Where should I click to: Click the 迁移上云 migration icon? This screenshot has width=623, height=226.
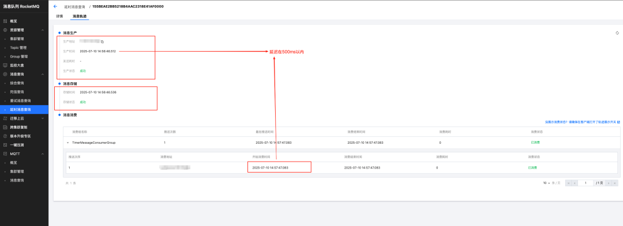[x=5, y=118]
